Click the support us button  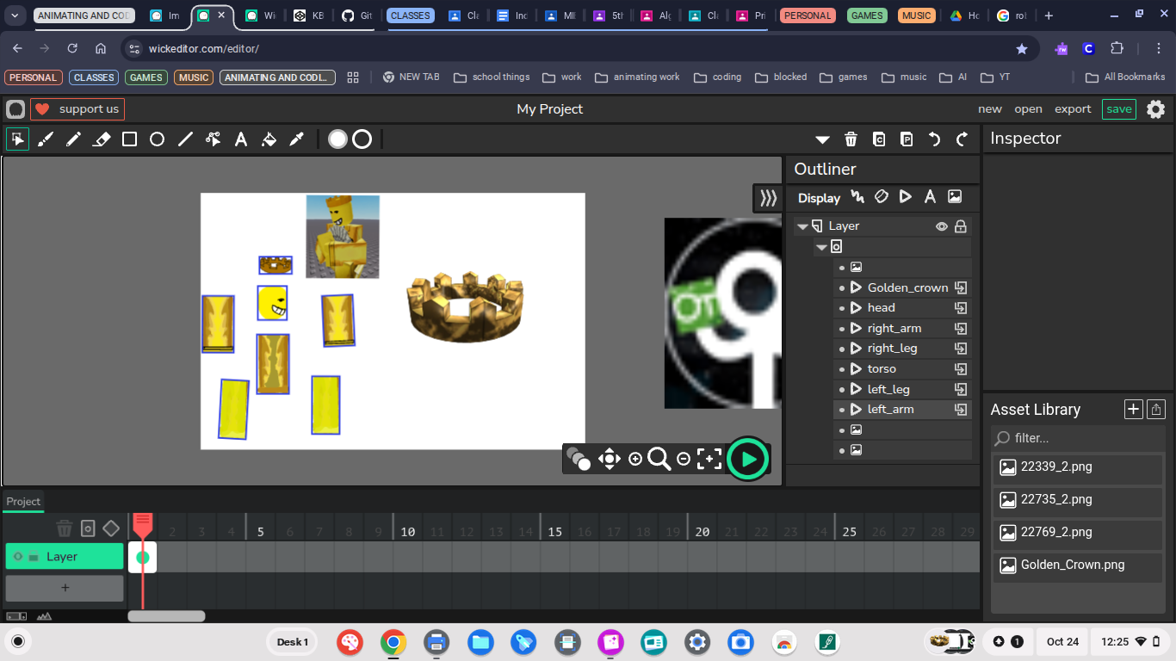click(77, 109)
